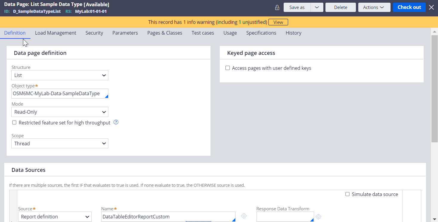The width and height of the screenshot is (438, 222).
Task: Open the Pages & Classes tab
Action: pos(165,33)
